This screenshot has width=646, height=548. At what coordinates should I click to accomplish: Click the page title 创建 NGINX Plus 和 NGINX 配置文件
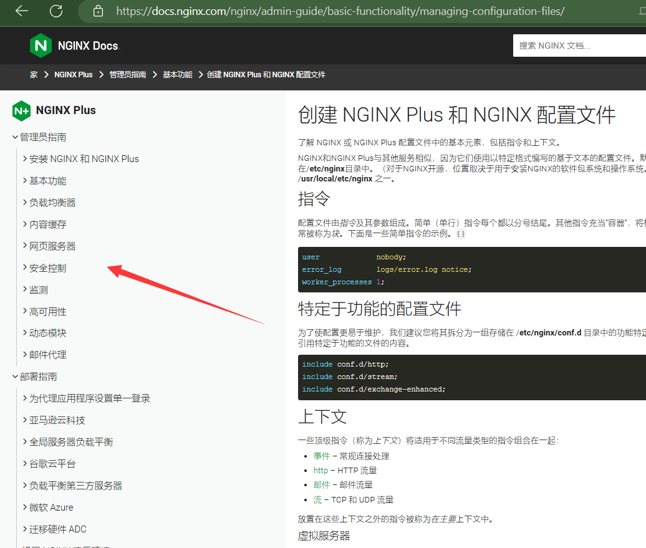[456, 115]
